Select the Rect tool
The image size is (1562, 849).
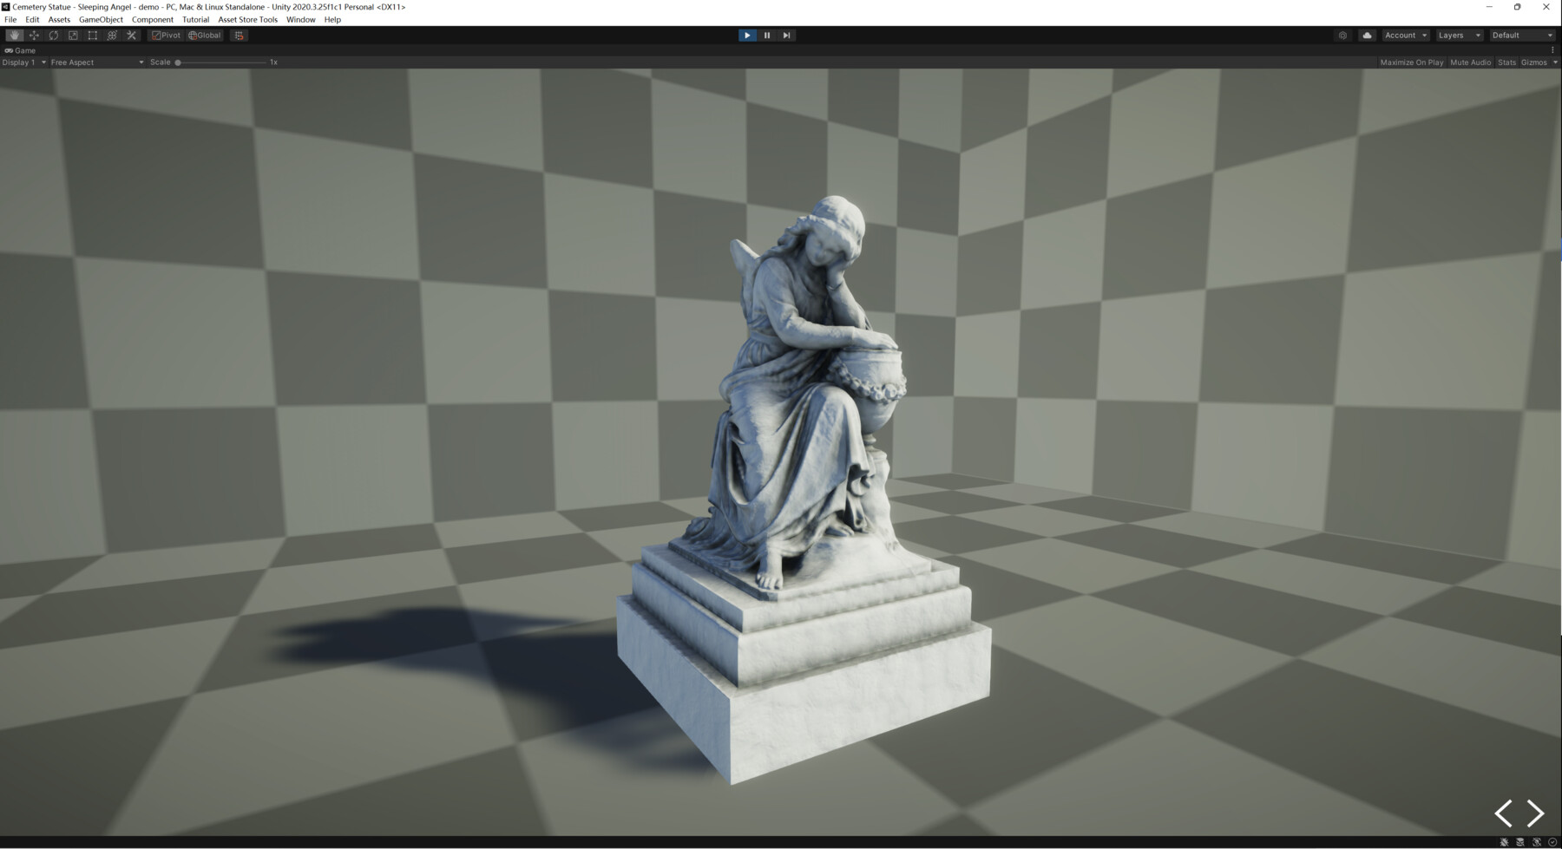tap(92, 35)
